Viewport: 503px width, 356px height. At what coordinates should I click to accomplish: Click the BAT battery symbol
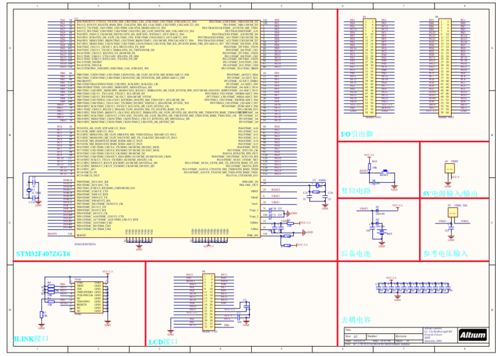point(381,233)
